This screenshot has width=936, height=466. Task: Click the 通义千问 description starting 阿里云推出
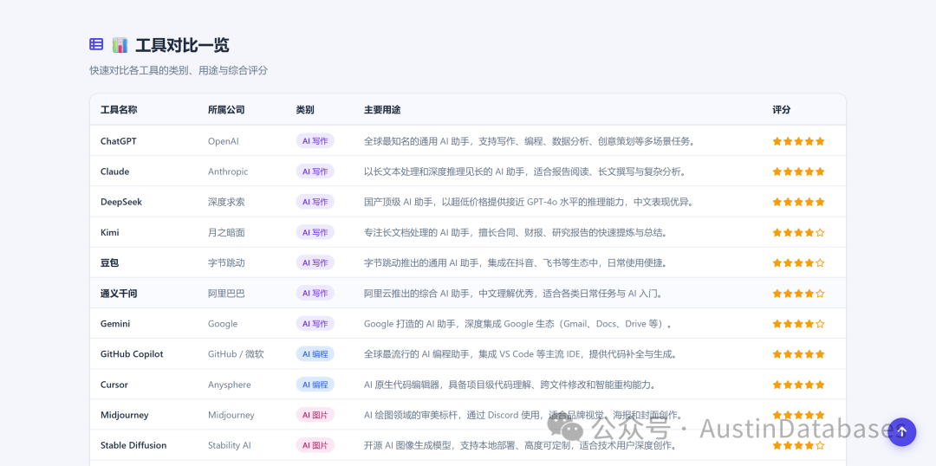pos(513,294)
